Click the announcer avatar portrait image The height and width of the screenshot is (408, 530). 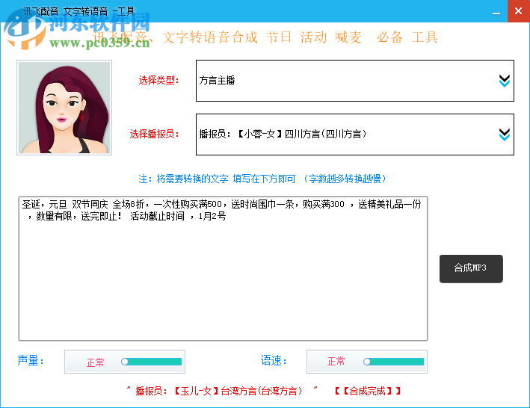(x=64, y=108)
